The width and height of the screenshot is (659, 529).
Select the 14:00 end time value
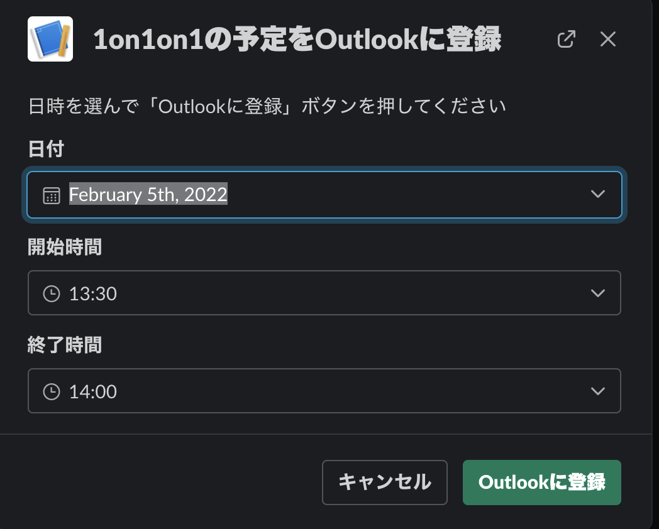tap(93, 391)
